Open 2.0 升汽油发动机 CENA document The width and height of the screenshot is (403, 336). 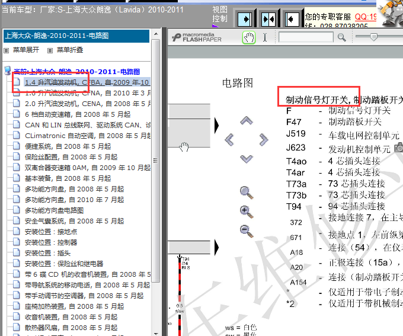point(88,104)
